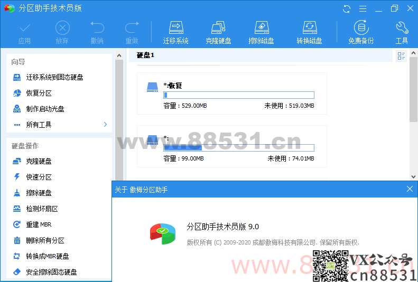Image resolution: width=418 pixels, height=282 pixels.
Task: Click the 删除所有分区 trash icon
Action: click(17, 240)
